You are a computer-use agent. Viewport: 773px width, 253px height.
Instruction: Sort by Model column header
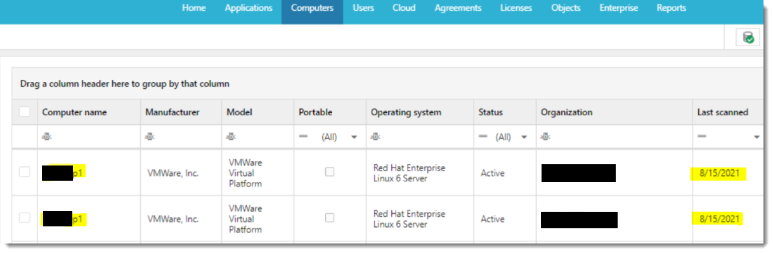[x=257, y=112]
